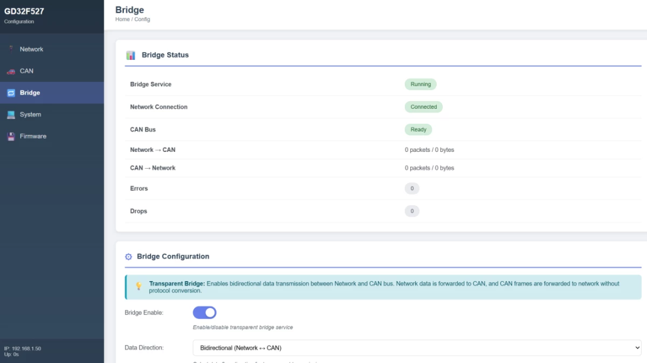This screenshot has height=363, width=647.
Task: Click the Firmware floppy disk icon
Action: [11, 136]
